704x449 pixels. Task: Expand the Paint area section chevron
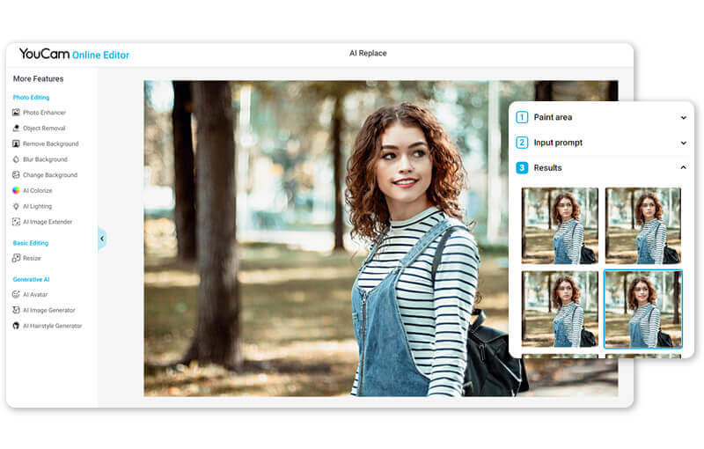(x=683, y=118)
